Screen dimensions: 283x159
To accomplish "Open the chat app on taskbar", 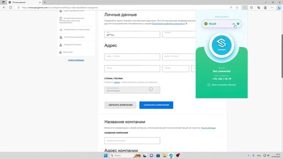I will point(151,155).
